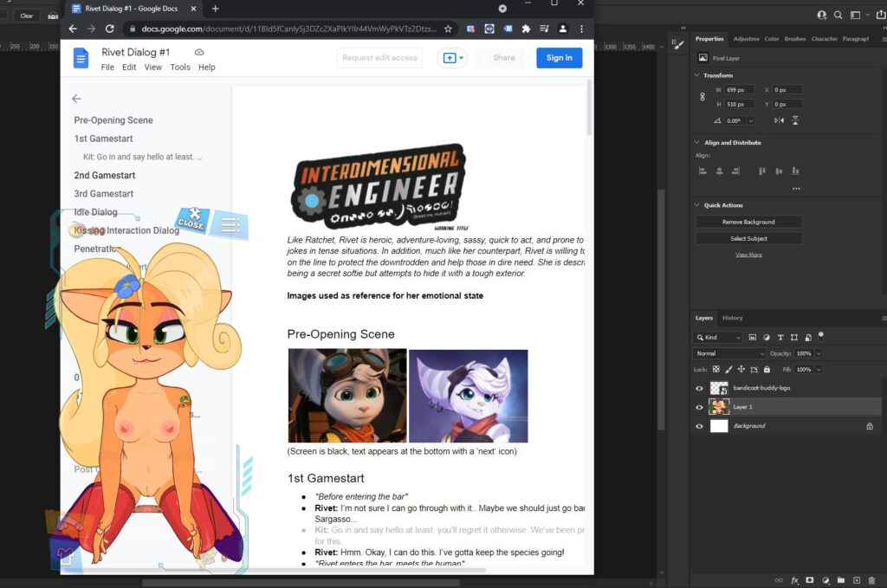Click the flip vertical icon
Image resolution: width=887 pixels, height=588 pixels.
[x=795, y=120]
